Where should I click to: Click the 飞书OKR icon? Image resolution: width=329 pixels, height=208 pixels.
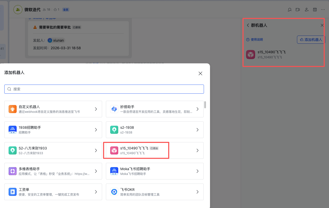pos(114,192)
